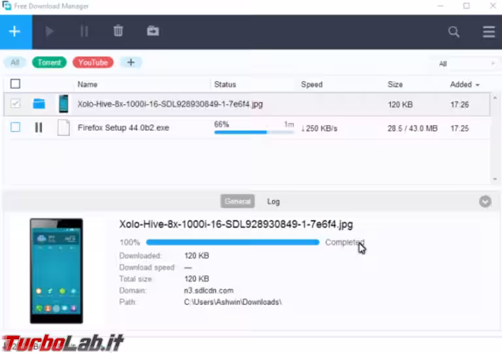502x353 pixels.
Task: Open the All filter dropdown
Action: click(467, 63)
